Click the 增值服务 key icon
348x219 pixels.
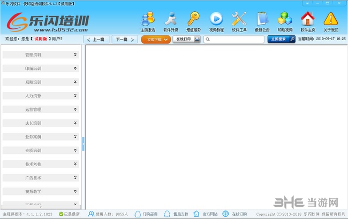pos(193,21)
